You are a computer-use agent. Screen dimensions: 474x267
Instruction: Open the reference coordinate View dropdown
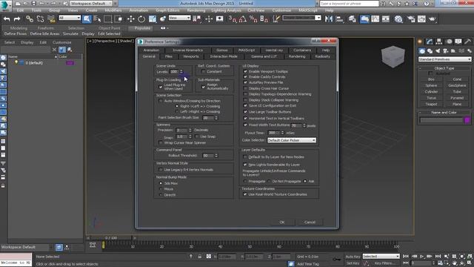pyautogui.click(x=179, y=18)
